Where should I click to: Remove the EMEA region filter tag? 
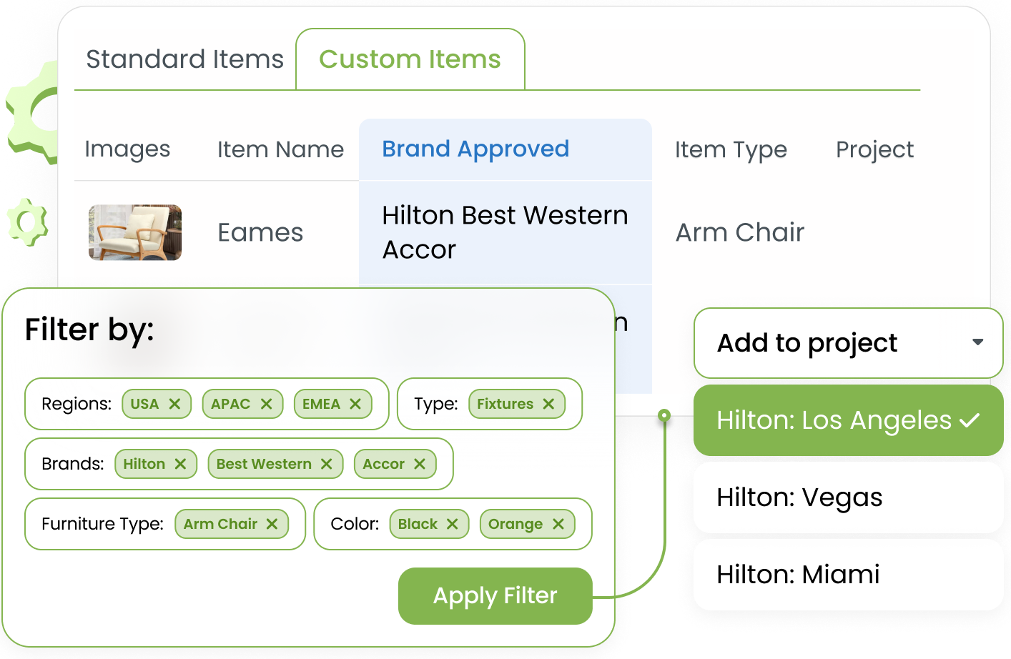click(355, 404)
